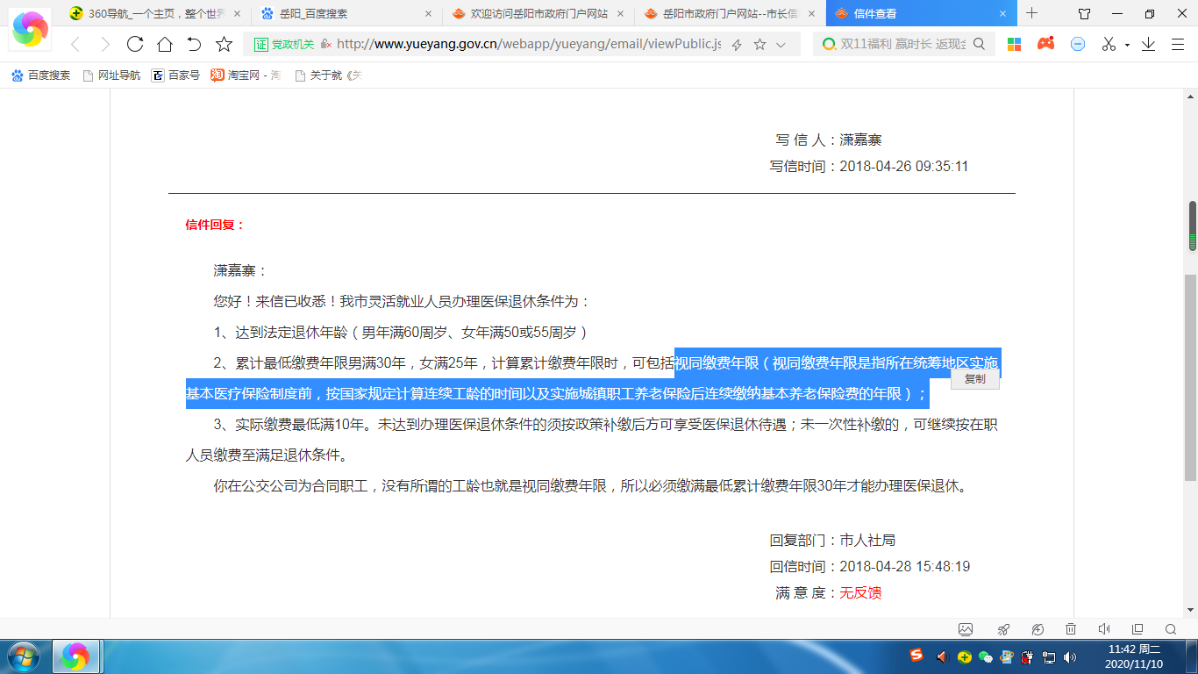Expand the address bar dropdown chevron
Screen dimensions: 1198x674
pyautogui.click(x=781, y=45)
